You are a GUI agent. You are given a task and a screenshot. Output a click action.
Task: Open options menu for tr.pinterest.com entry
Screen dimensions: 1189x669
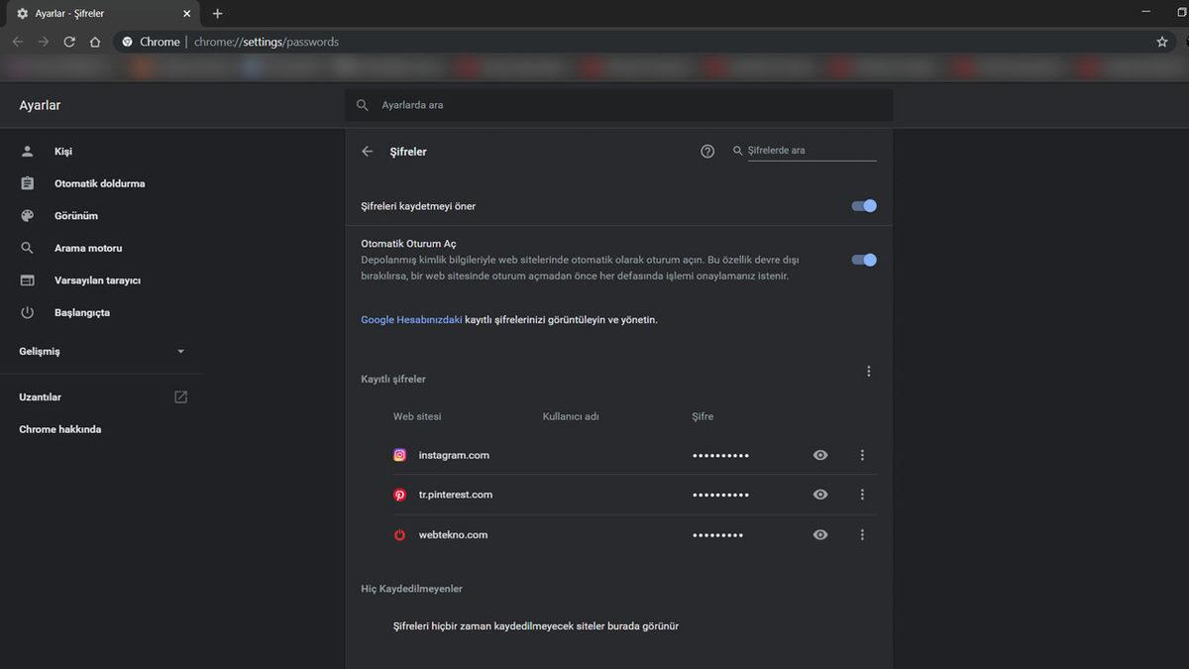pyautogui.click(x=861, y=494)
